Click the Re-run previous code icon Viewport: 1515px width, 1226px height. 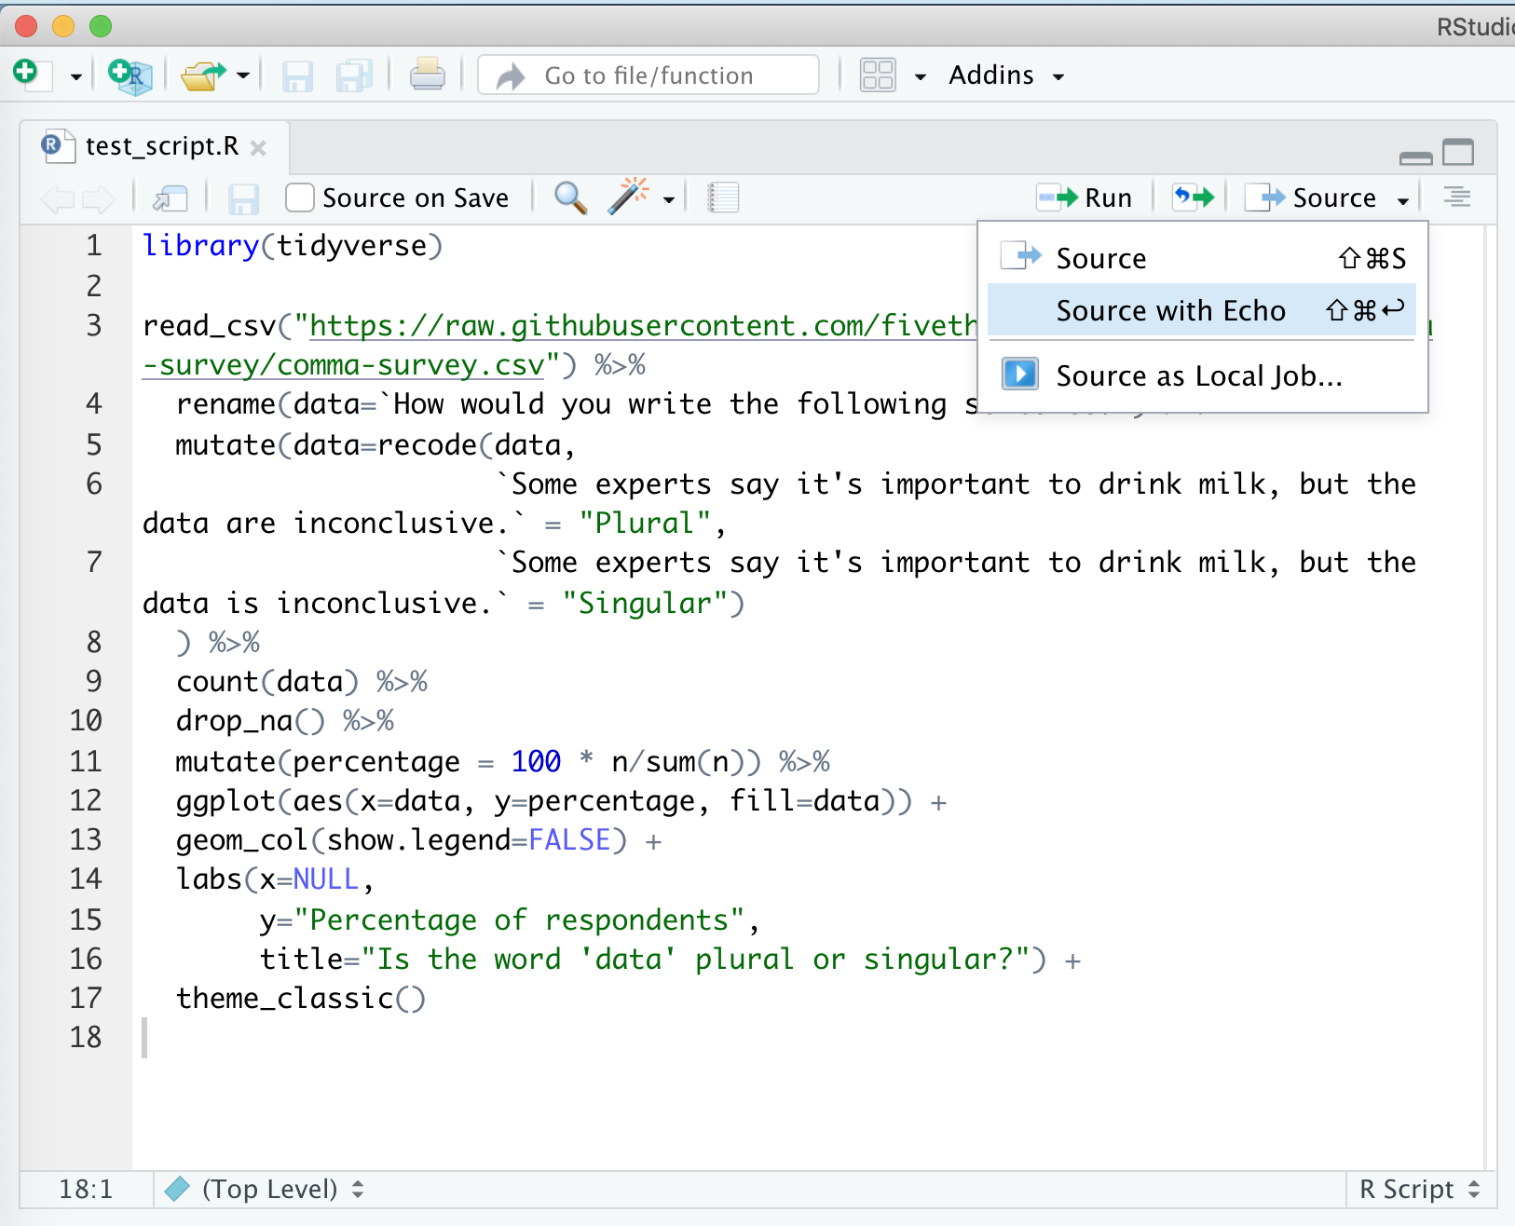click(x=1194, y=198)
